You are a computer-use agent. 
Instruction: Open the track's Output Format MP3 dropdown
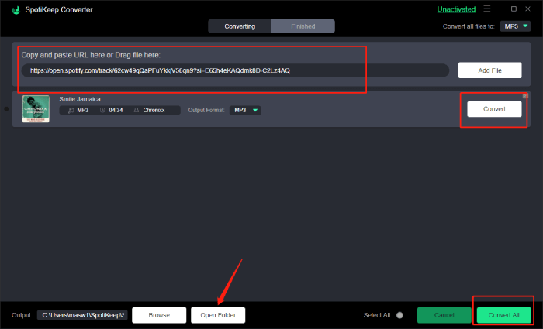click(245, 110)
